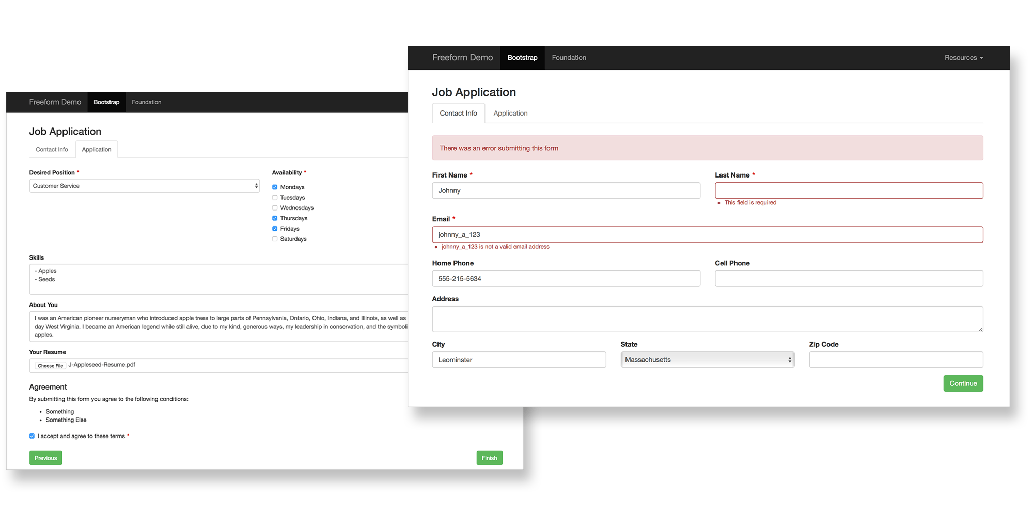Click the green Previous button
1033x516 pixels.
pyautogui.click(x=46, y=458)
